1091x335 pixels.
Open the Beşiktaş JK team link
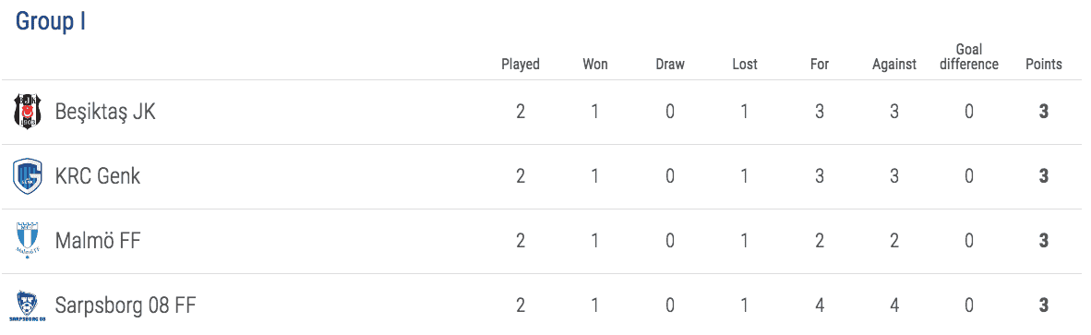click(x=105, y=112)
